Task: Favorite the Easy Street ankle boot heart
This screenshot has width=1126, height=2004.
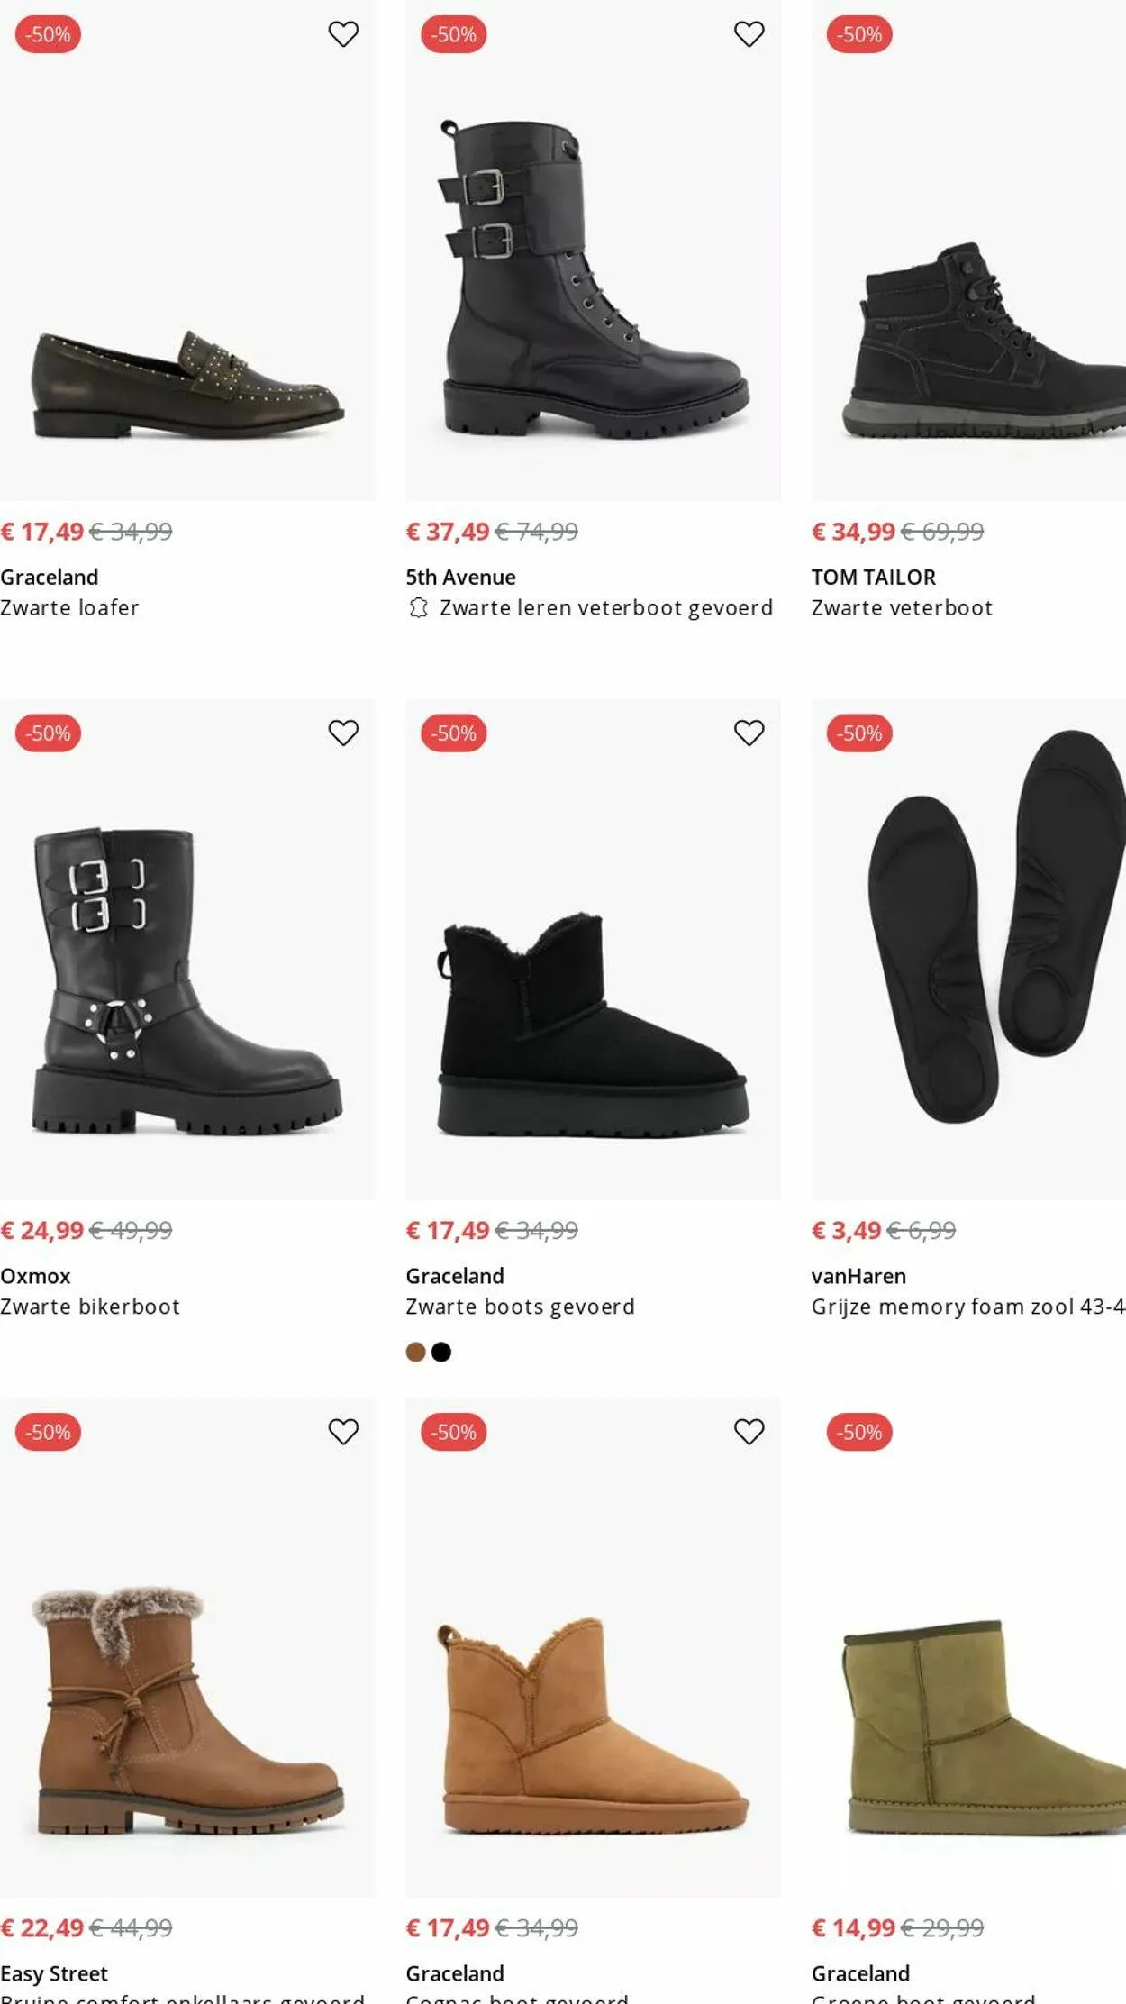Action: [x=343, y=1431]
